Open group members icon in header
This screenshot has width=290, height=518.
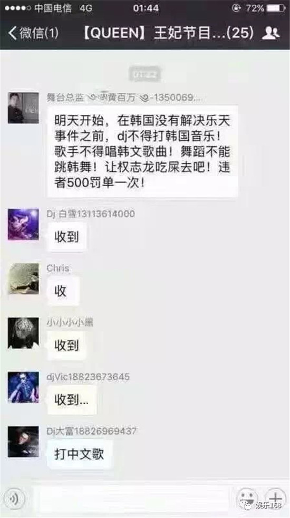270,33
